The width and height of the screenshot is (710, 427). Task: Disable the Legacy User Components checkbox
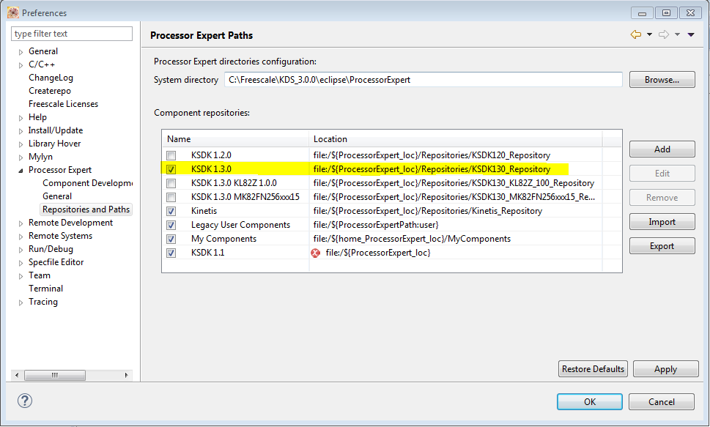[171, 225]
